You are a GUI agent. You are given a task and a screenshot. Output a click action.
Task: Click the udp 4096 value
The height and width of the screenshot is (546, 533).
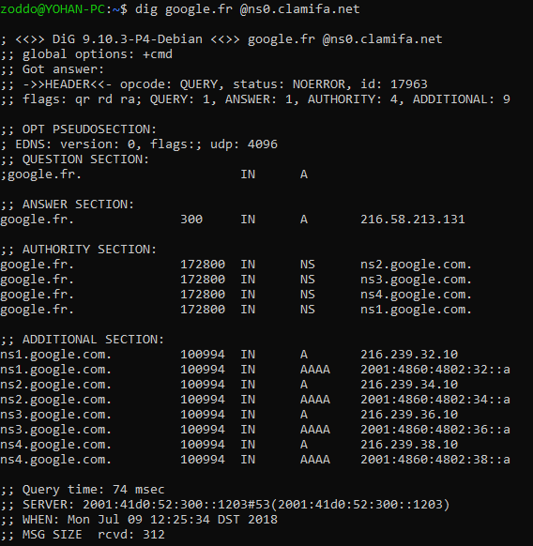[x=244, y=144]
